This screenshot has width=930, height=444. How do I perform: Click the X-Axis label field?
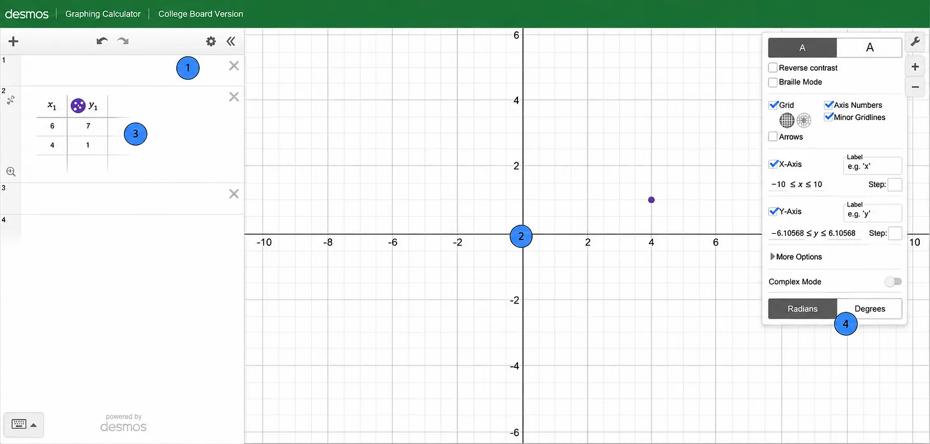tap(873, 165)
